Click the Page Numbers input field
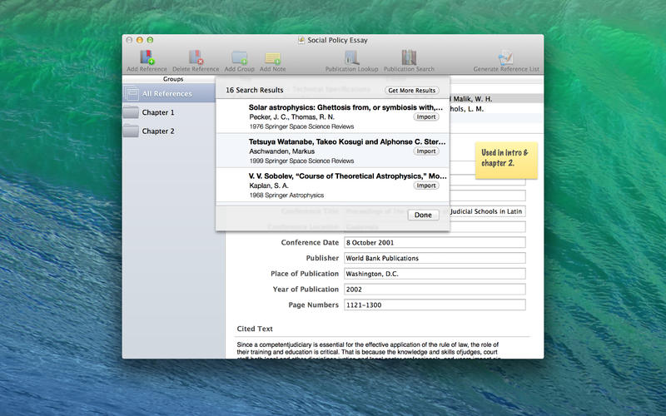666x416 pixels. [434, 306]
